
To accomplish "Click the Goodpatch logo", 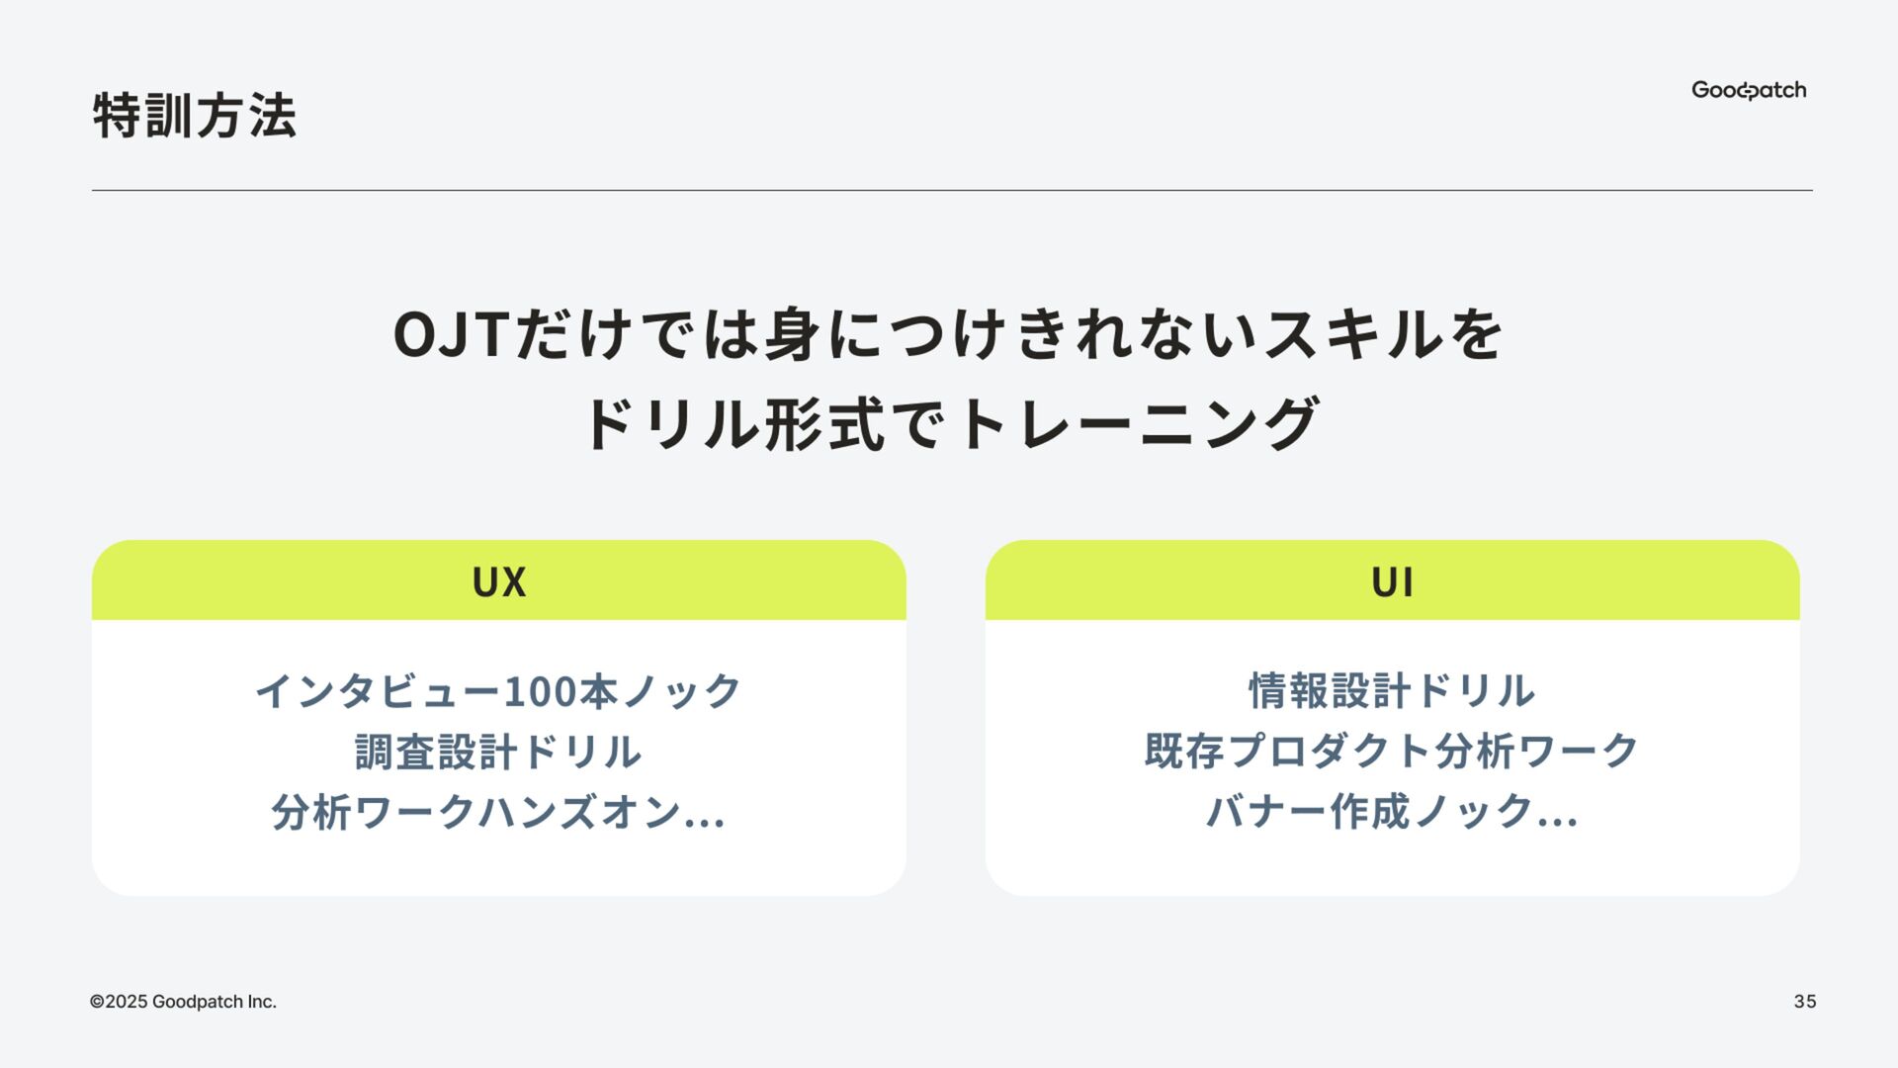I will coord(1748,90).
